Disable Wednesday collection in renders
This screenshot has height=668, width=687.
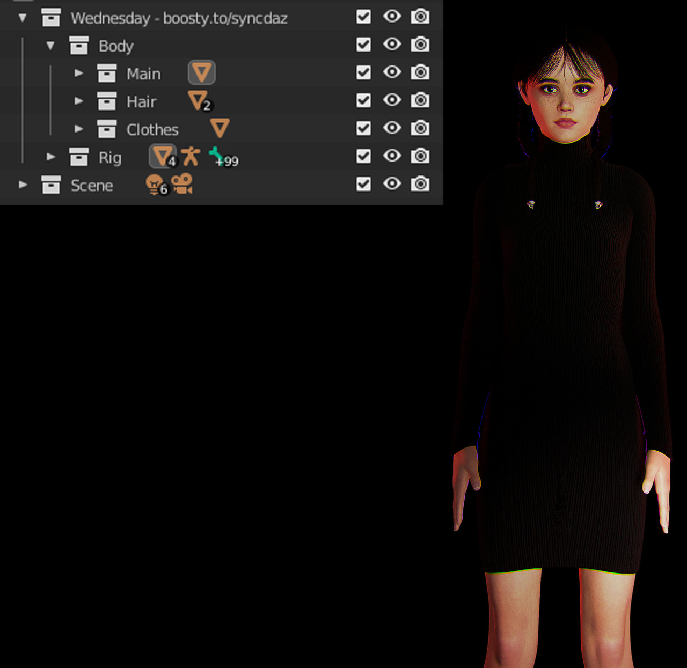[420, 17]
